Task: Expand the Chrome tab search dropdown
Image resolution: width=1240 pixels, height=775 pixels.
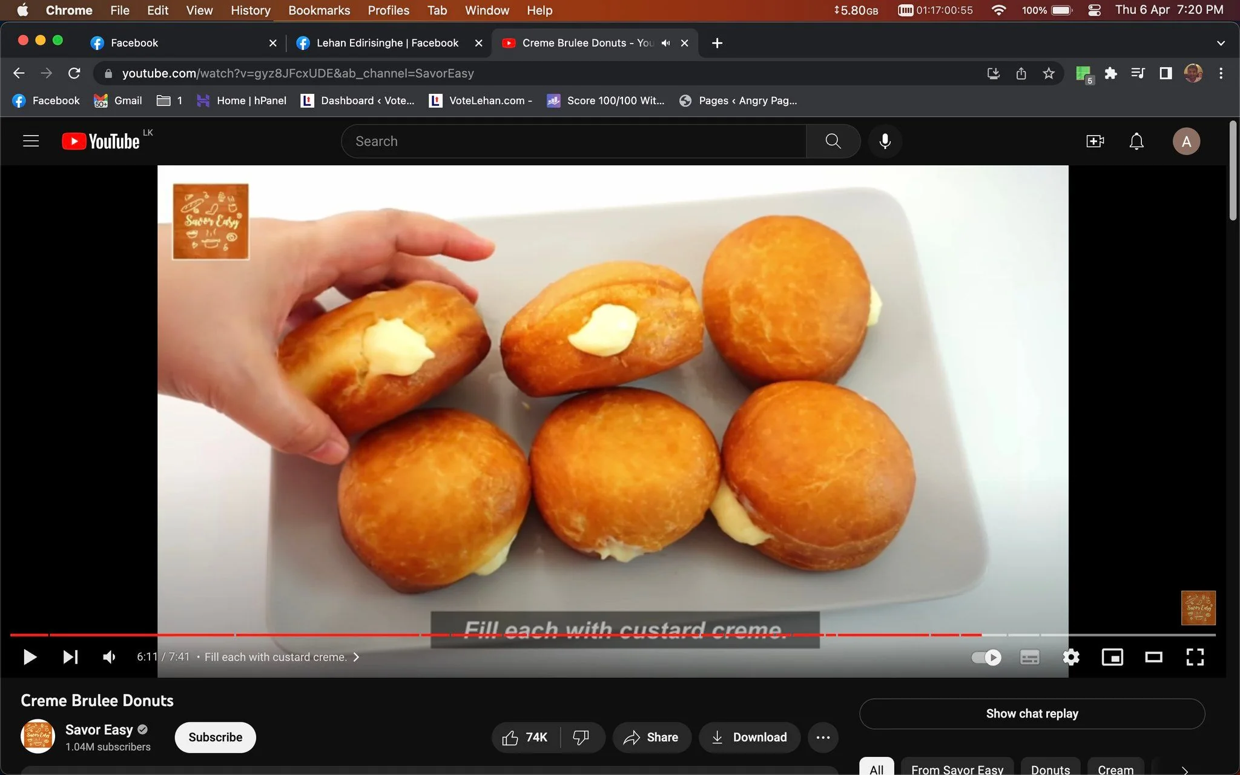Action: [1221, 43]
